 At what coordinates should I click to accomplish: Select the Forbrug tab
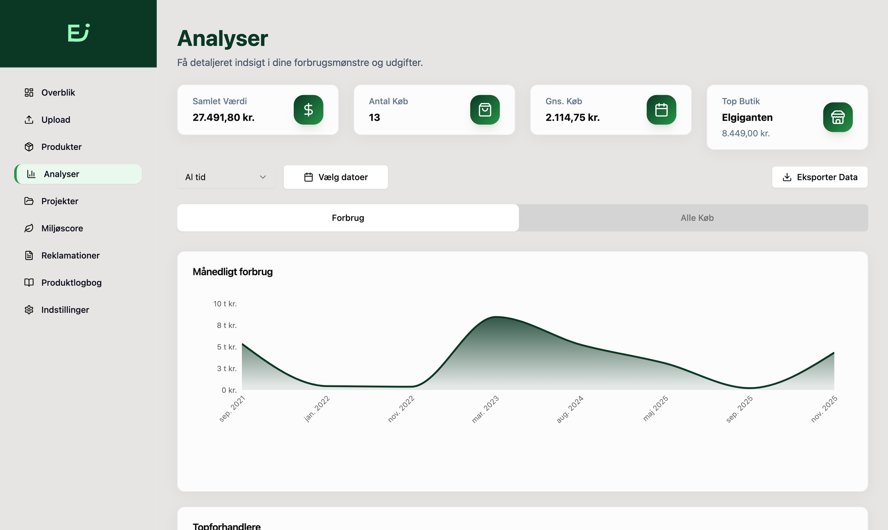point(348,218)
